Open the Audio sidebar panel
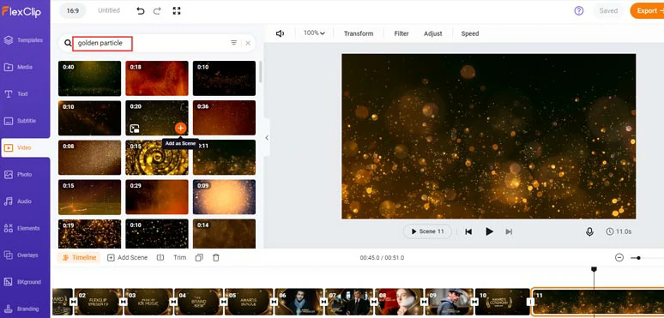This screenshot has width=664, height=318. (18, 201)
